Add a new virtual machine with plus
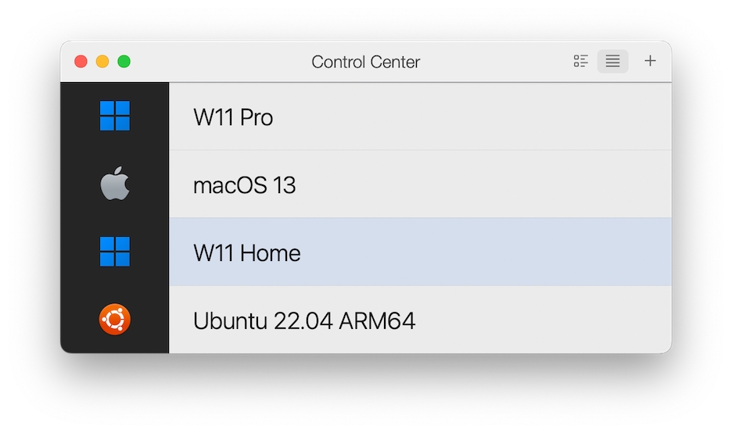Screen dimensions: 732x433 point(650,61)
